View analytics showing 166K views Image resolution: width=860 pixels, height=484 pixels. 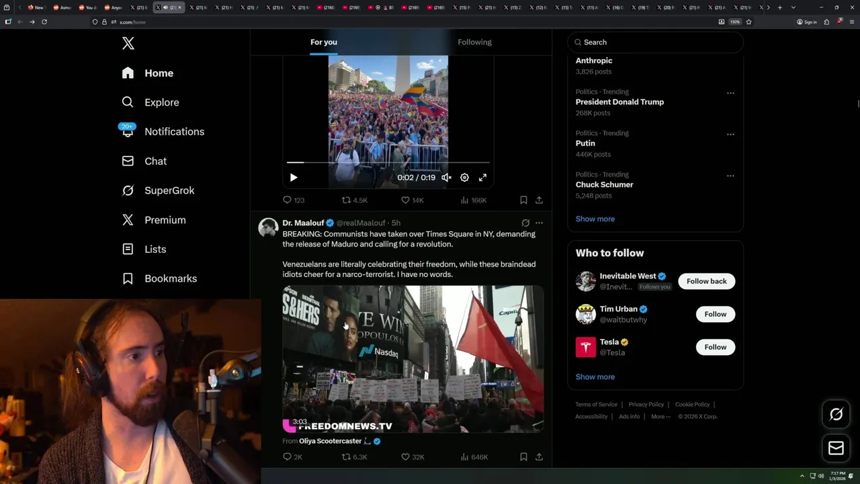tap(473, 200)
